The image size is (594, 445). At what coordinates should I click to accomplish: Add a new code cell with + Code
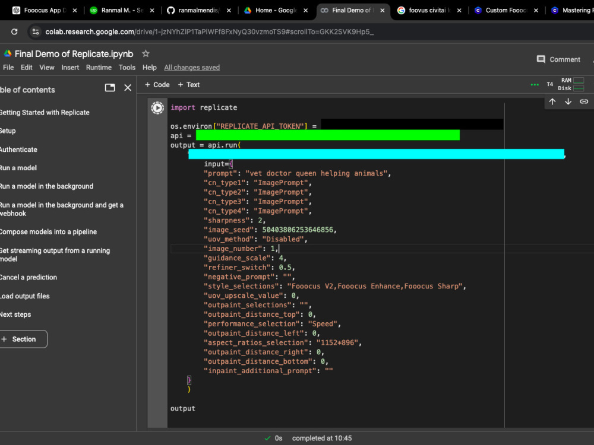pyautogui.click(x=157, y=84)
